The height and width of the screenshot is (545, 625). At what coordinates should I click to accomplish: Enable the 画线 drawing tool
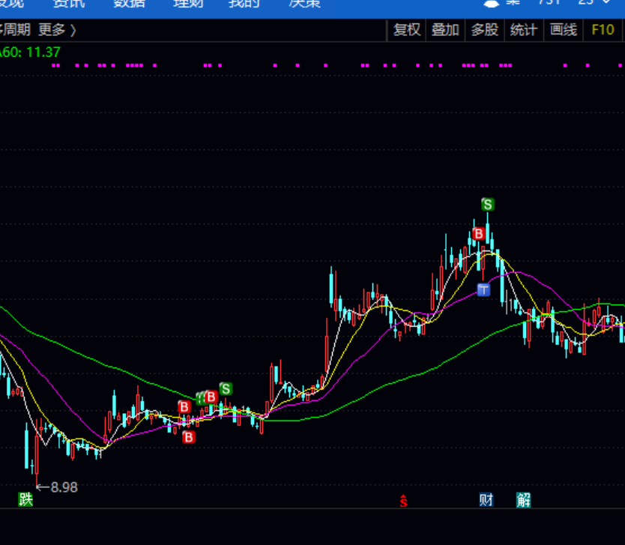(x=563, y=30)
